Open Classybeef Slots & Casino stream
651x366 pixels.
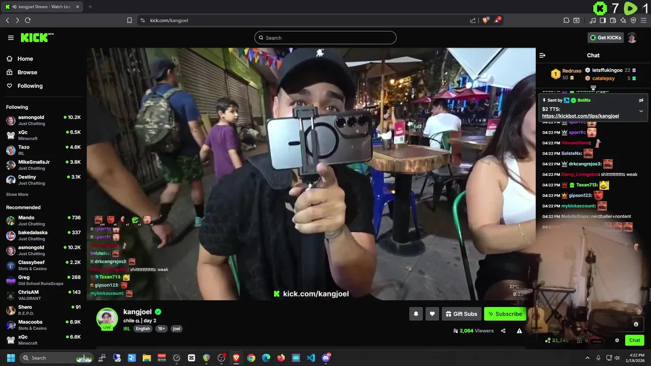click(43, 265)
